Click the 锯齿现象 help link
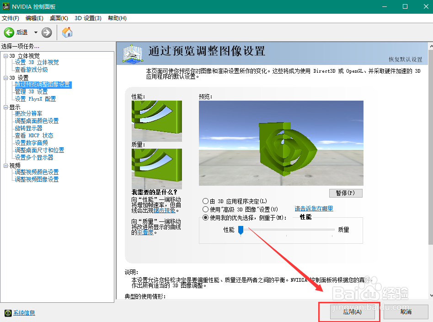The height and width of the screenshot is (322, 433). (165, 210)
